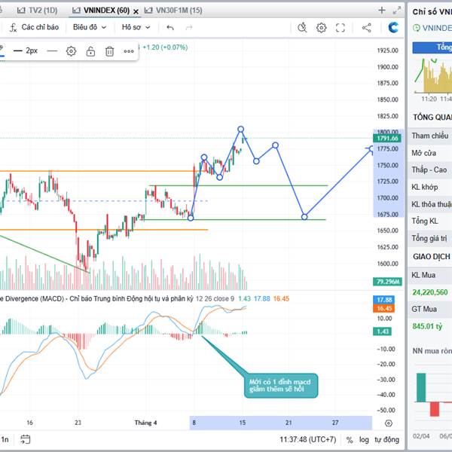This screenshot has height=452, width=452.
Task: Click the 16.45 signal value label
Action: [383, 308]
